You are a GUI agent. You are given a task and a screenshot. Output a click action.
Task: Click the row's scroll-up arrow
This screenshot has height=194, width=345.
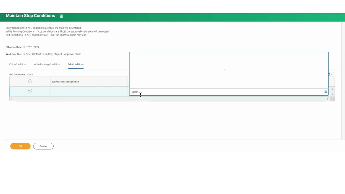[332, 89]
